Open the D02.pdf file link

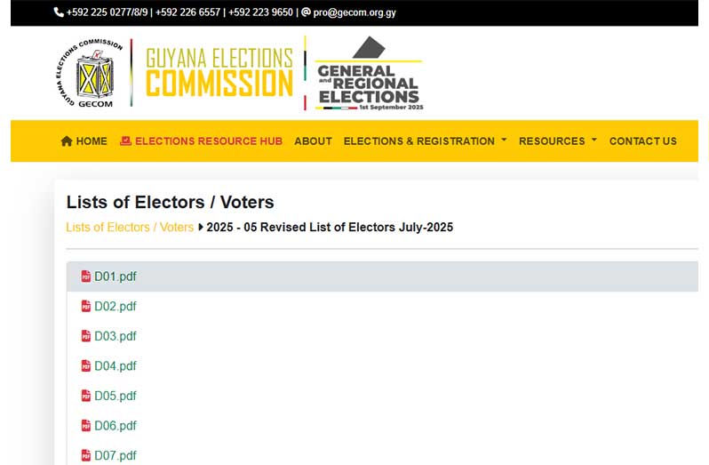[x=116, y=306]
